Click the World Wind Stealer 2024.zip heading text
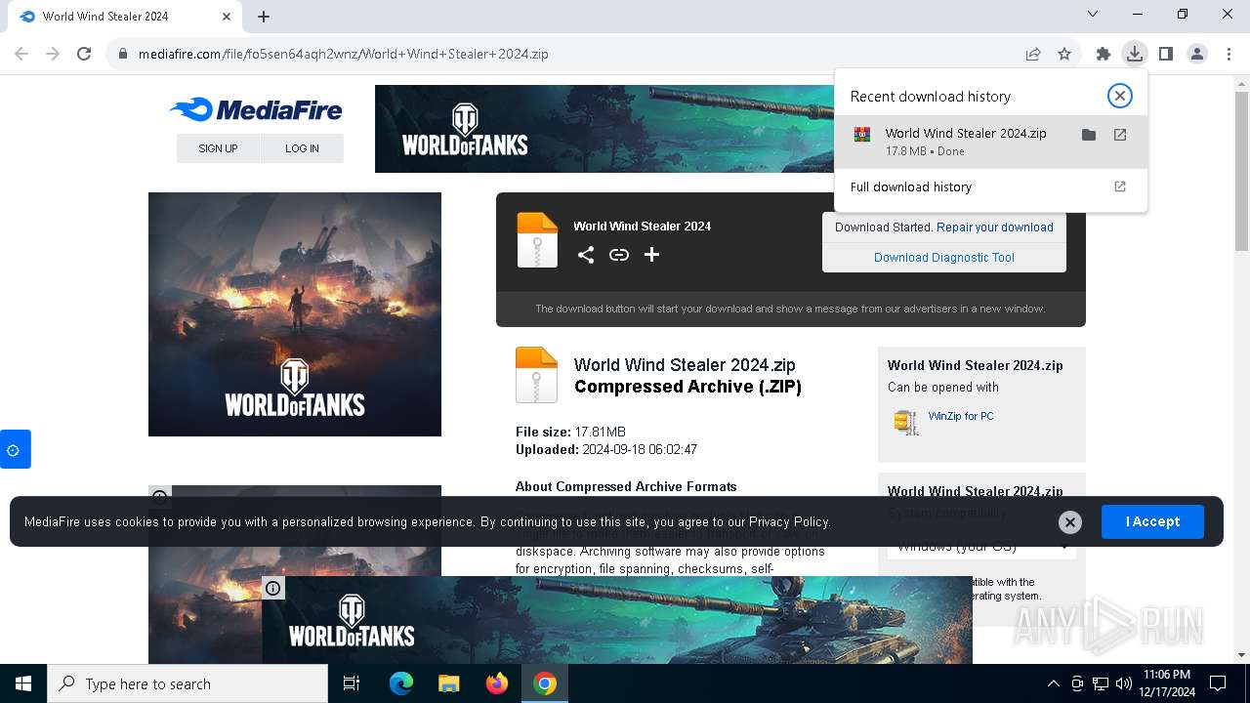 pos(685,365)
